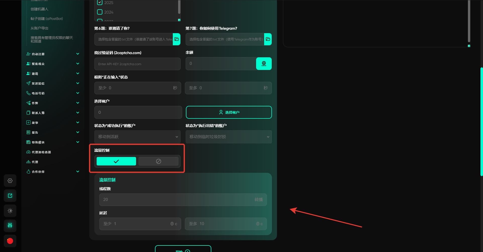Open the sliders equalizer icon
The height and width of the screenshot is (252, 483).
(10, 226)
